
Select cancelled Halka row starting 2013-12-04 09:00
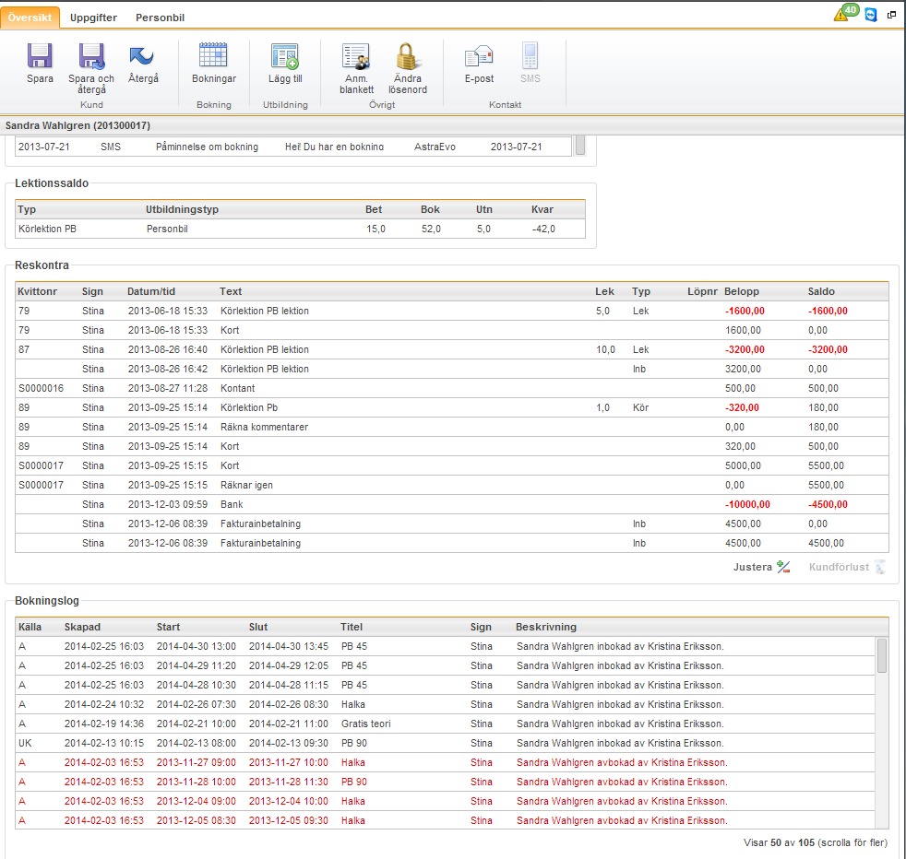tap(445, 801)
